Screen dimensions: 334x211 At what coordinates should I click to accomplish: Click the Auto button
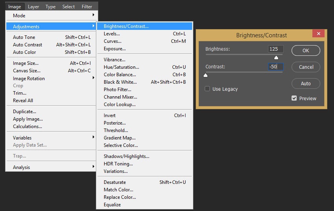pos(306,83)
